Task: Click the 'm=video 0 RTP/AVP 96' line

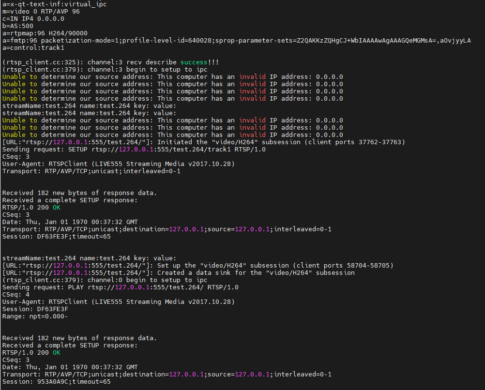Action: [x=41, y=11]
